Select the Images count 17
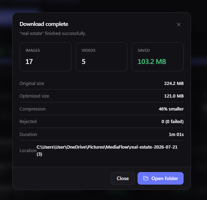 (x=29, y=62)
